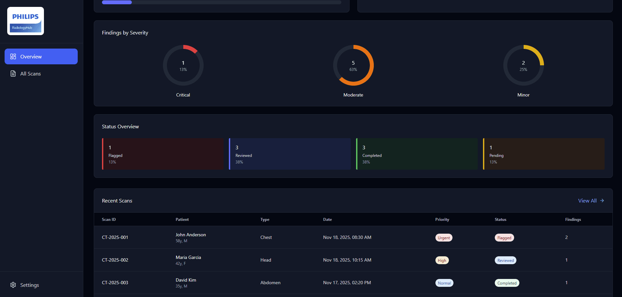This screenshot has height=297, width=622.
Task: Click date Nov 18, 2025, 08:30 AM
Action: click(x=347, y=237)
